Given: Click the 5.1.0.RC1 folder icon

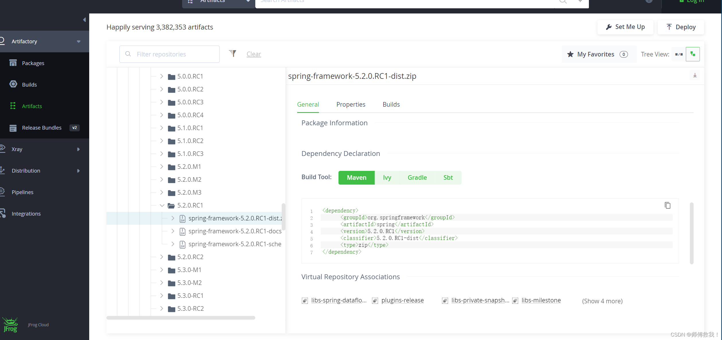Looking at the screenshot, I should click(172, 128).
